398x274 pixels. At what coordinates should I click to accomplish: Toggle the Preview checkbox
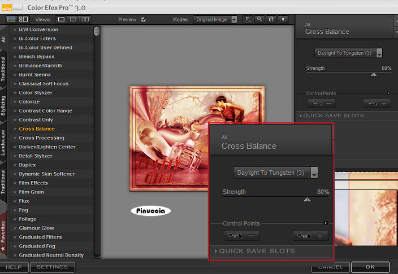[144, 19]
